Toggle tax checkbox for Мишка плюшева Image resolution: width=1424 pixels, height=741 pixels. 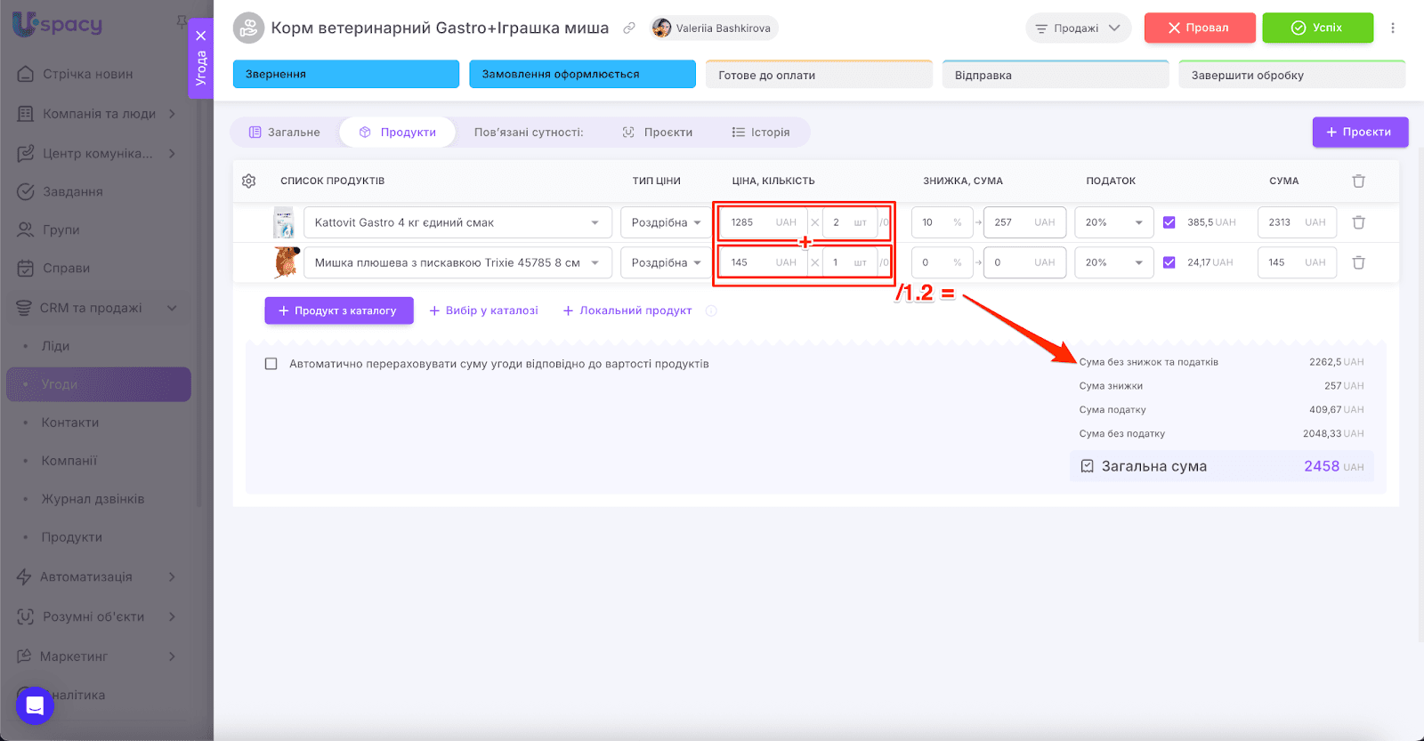coord(1169,262)
